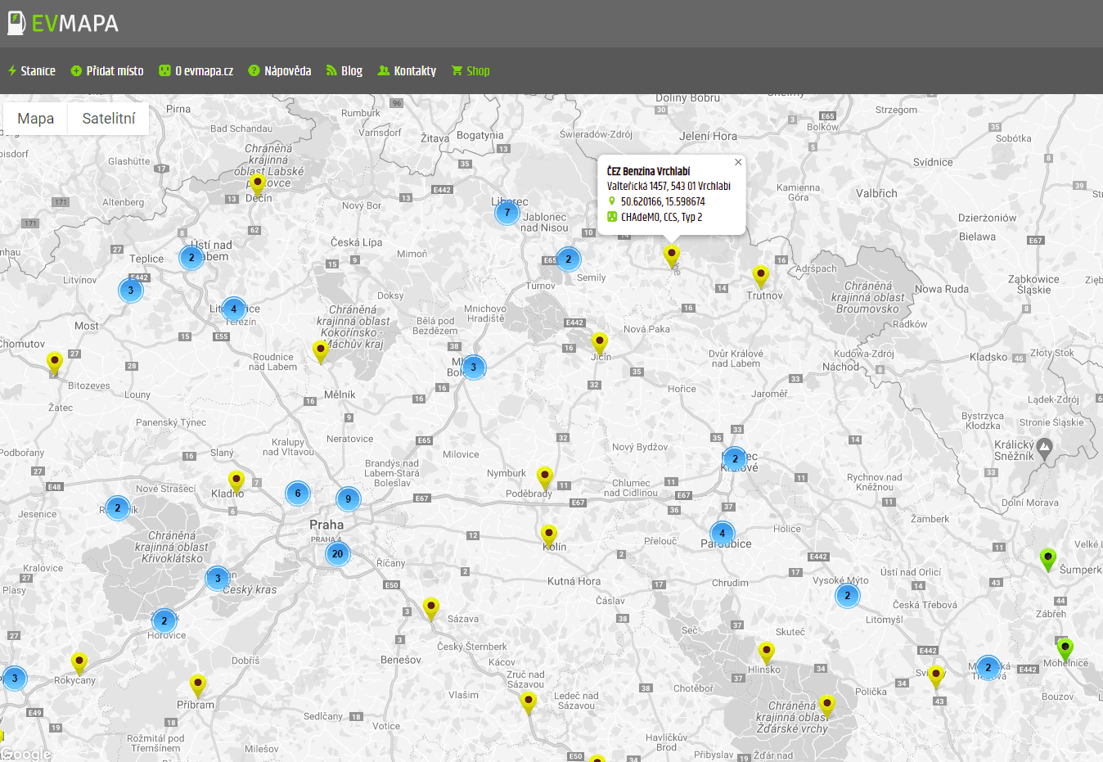Expand the cluster of 3 near Teplice
The width and height of the screenshot is (1103, 762).
(131, 291)
